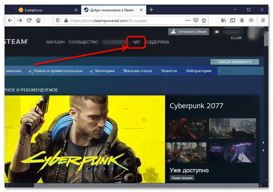
Task: View the street gunfight screenshot thumbnail
Action: [x=186, y=153]
